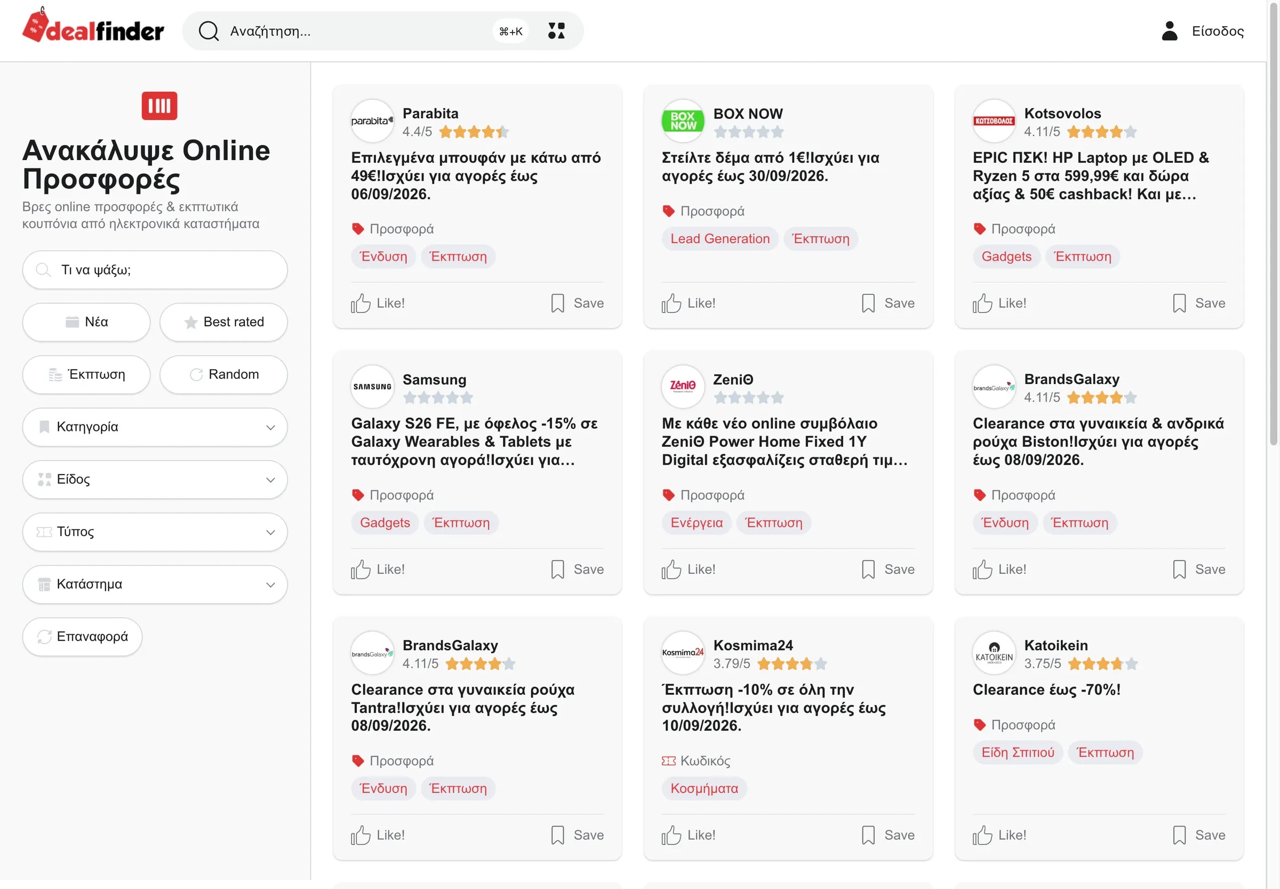Select the Random filter
The image size is (1280, 889).
pyautogui.click(x=223, y=374)
